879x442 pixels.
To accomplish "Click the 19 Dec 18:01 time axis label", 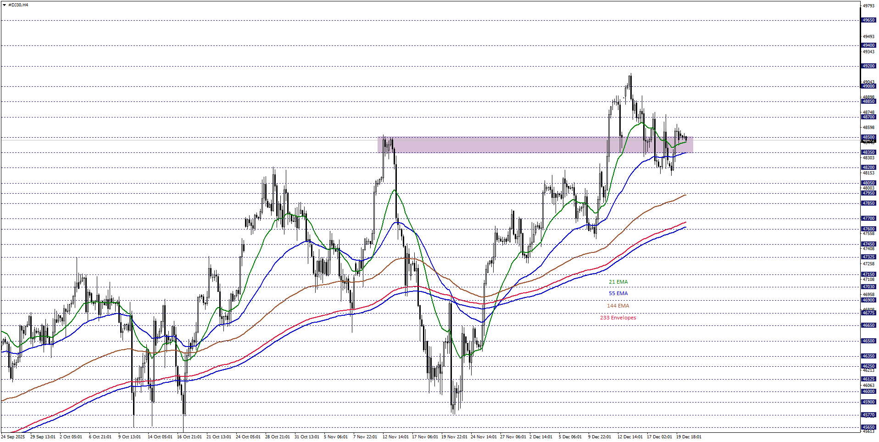I will point(688,436).
